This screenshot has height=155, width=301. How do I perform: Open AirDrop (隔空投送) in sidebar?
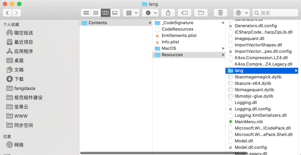click(x=24, y=33)
